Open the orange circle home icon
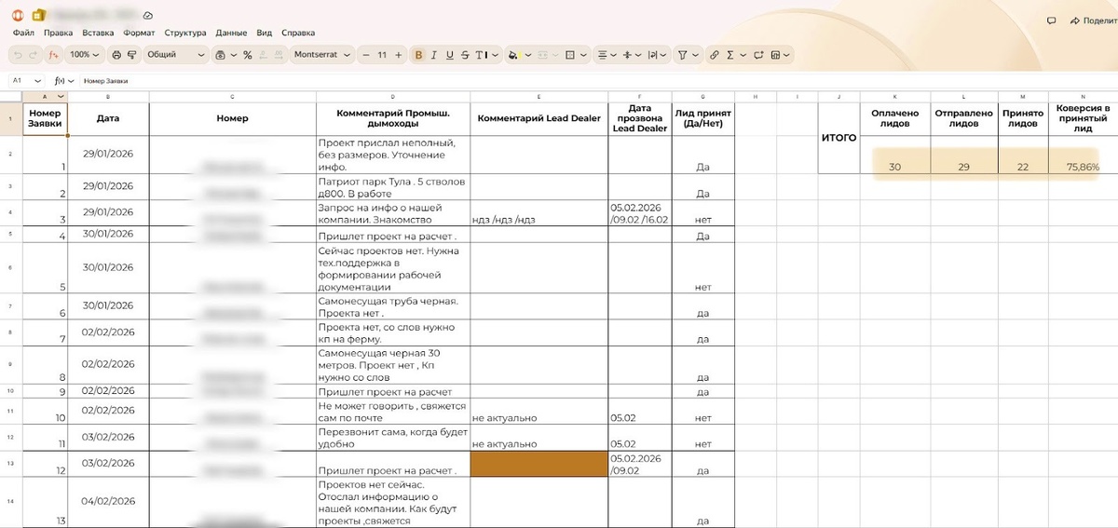This screenshot has height=528, width=1118. coord(18,16)
